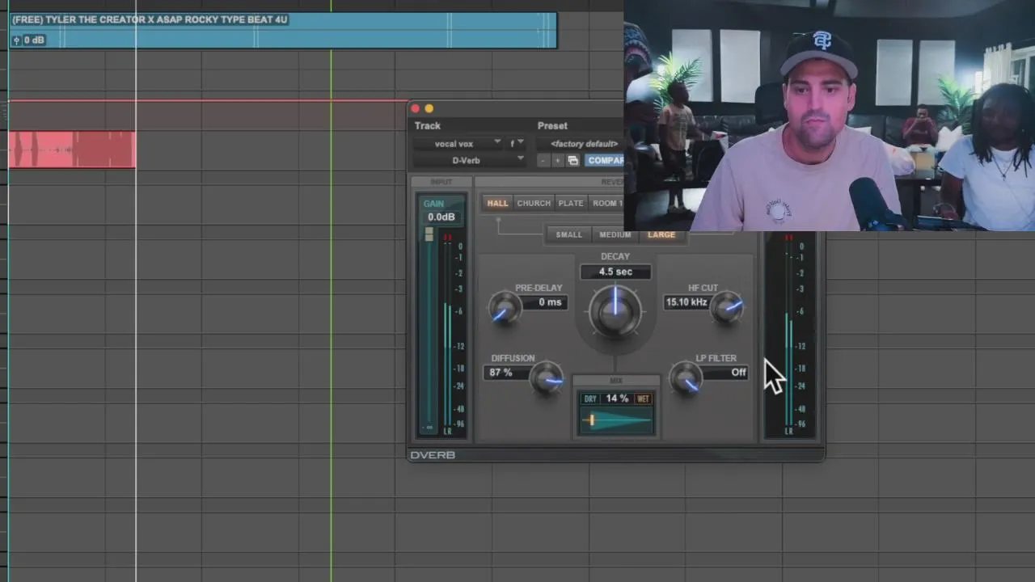Select the PLATE reverb algorithm
1035x582 pixels.
pos(571,203)
